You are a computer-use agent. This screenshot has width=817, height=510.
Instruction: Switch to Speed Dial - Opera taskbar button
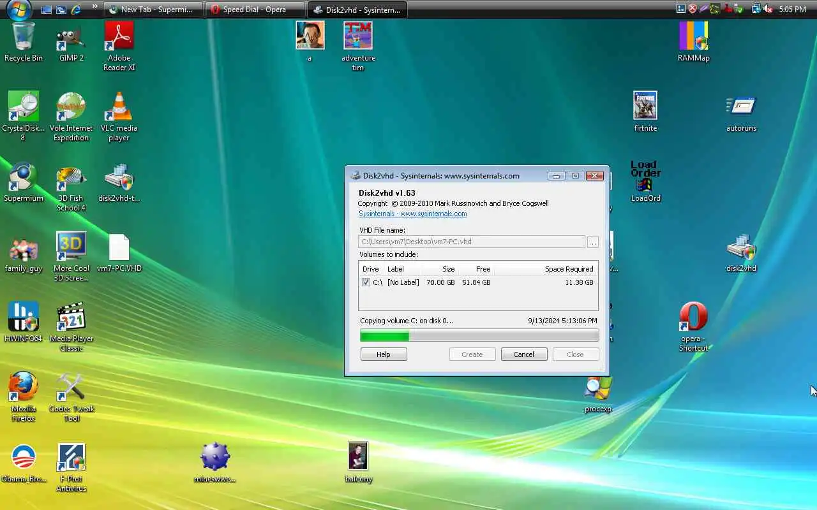pyautogui.click(x=255, y=10)
